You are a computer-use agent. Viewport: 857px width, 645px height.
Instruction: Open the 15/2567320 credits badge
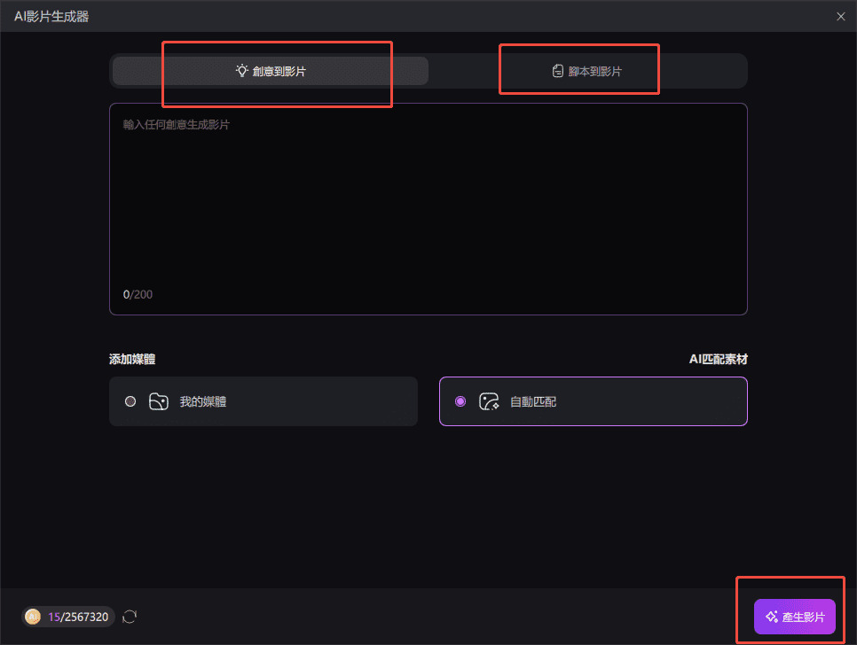pyautogui.click(x=68, y=617)
